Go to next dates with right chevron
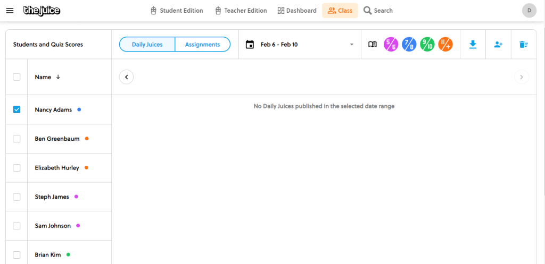The height and width of the screenshot is (264, 545). tap(522, 77)
